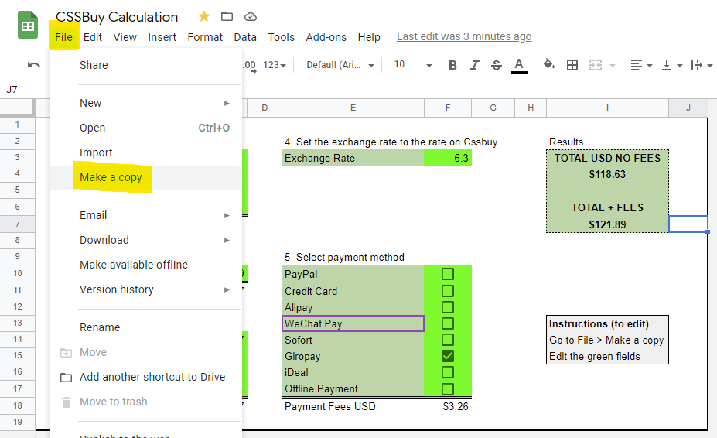Choose Rename from the File menu

(145, 327)
